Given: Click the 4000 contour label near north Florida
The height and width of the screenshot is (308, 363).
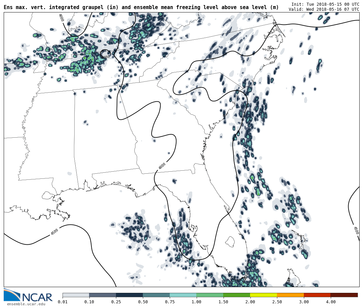Looking at the screenshot, I should click(x=162, y=166).
